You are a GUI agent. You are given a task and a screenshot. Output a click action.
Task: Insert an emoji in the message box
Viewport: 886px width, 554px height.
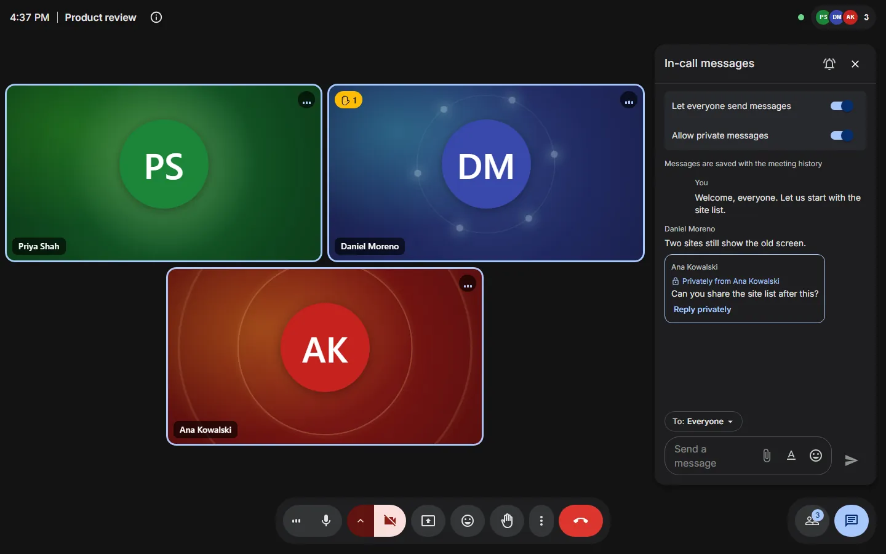tap(816, 456)
